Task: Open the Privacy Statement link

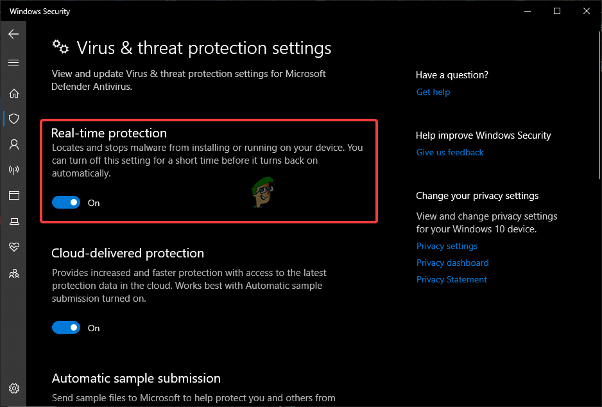Action: (452, 279)
